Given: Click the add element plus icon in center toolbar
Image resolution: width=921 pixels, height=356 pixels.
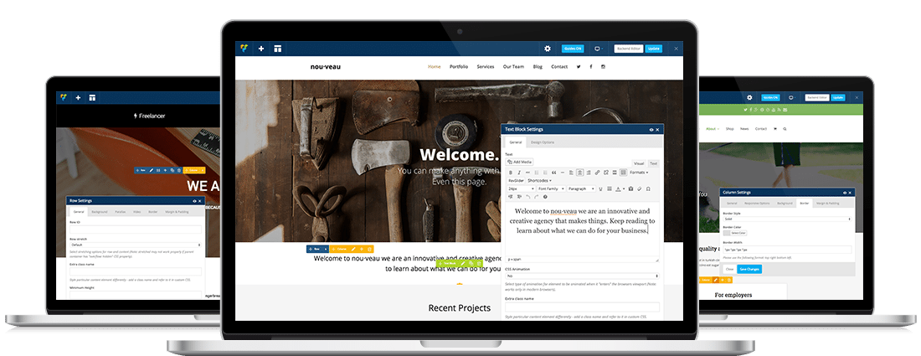Looking at the screenshot, I should coord(261,49).
